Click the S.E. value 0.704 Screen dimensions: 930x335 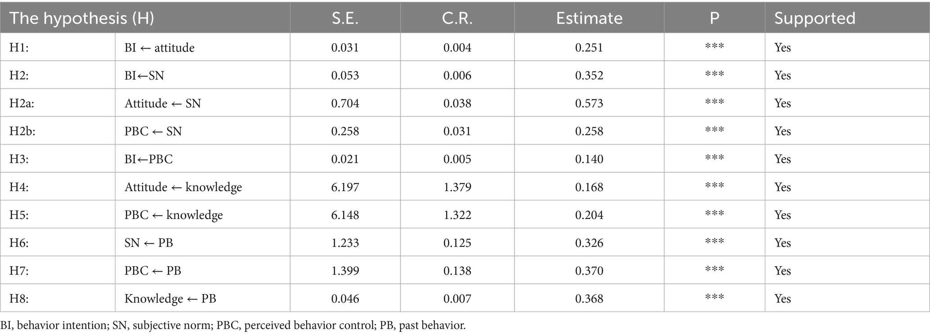point(345,103)
